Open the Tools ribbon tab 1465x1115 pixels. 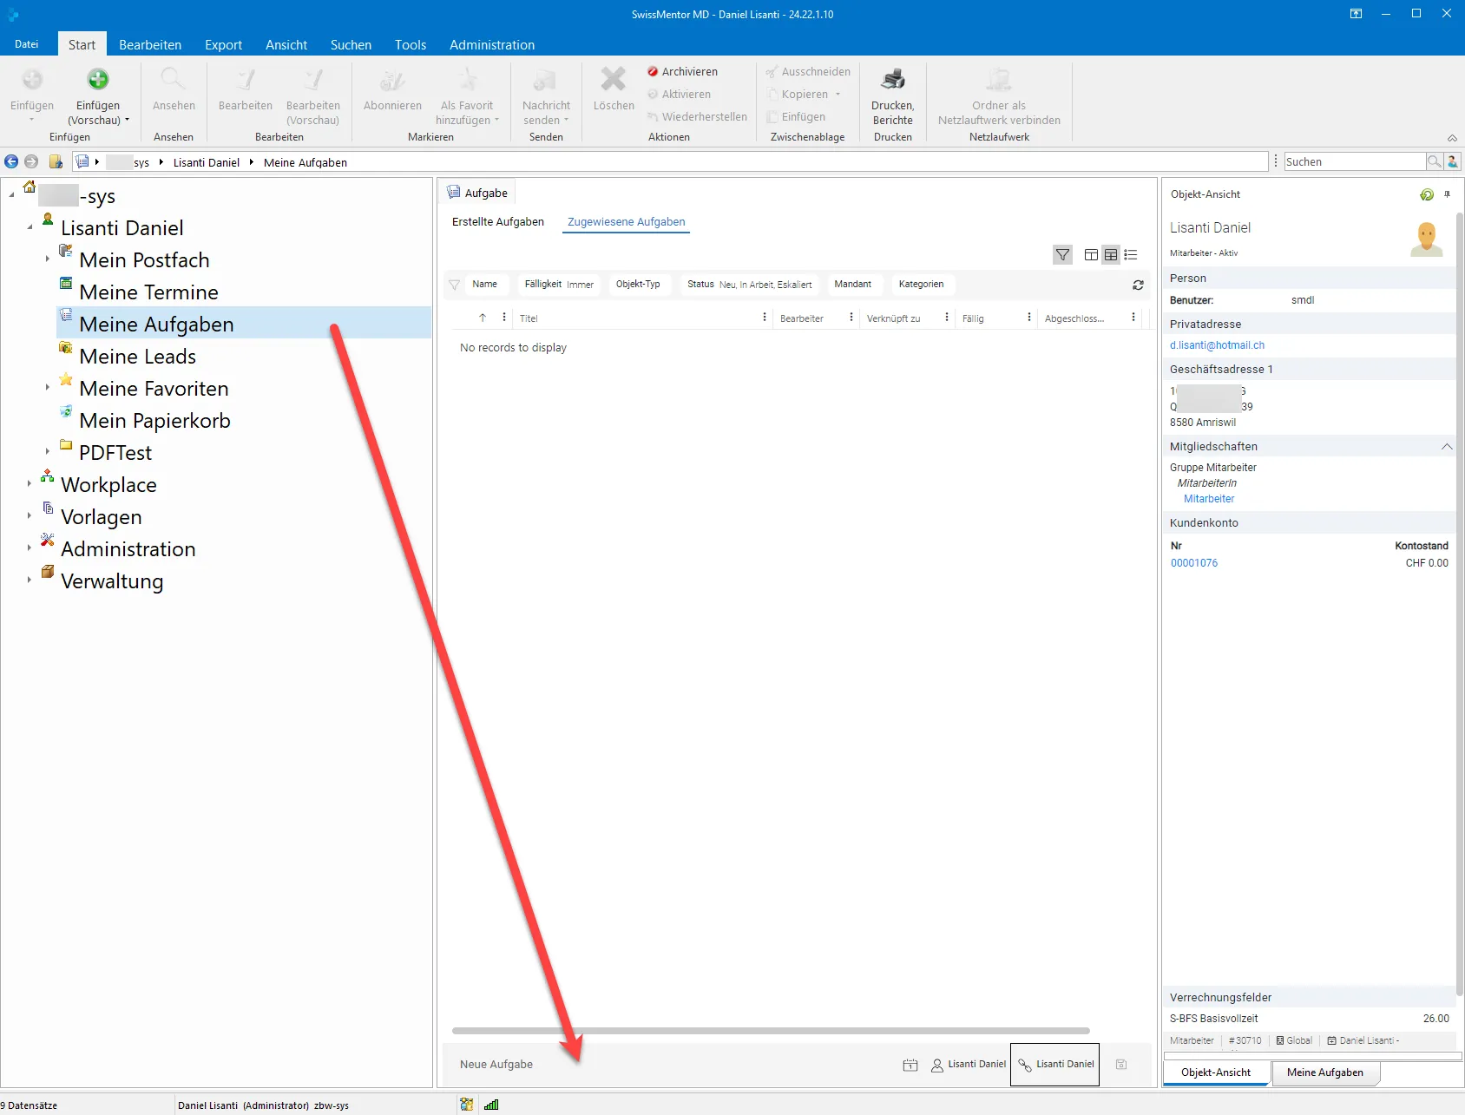coord(411,45)
